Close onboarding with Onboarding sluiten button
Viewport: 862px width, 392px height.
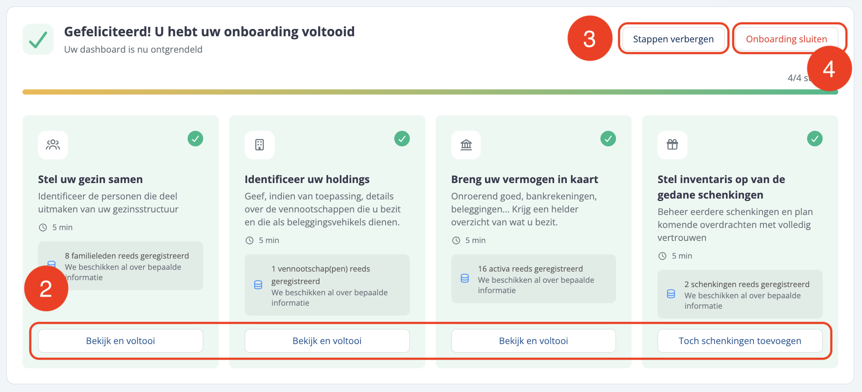[x=786, y=39]
